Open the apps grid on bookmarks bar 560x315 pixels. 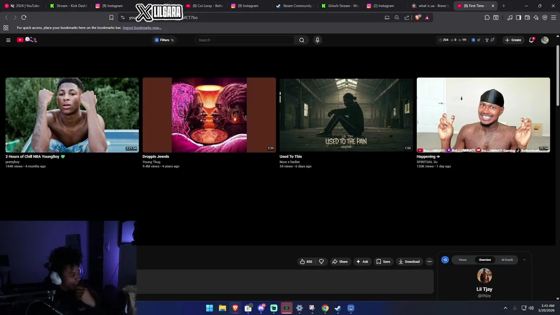point(6,28)
